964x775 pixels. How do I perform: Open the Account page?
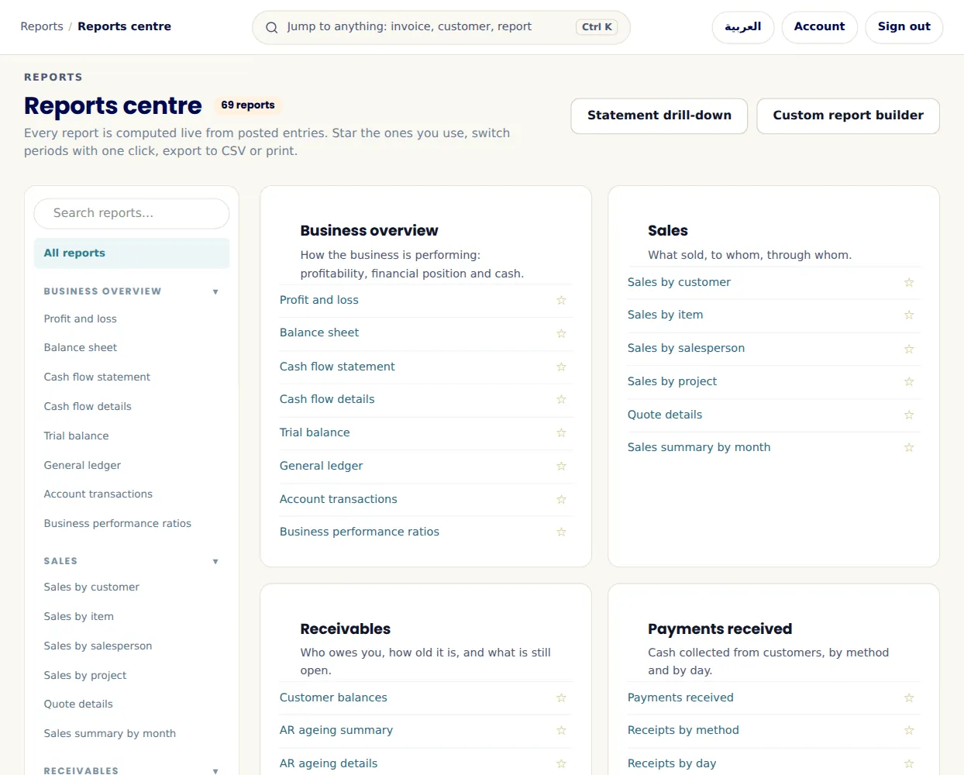[820, 27]
